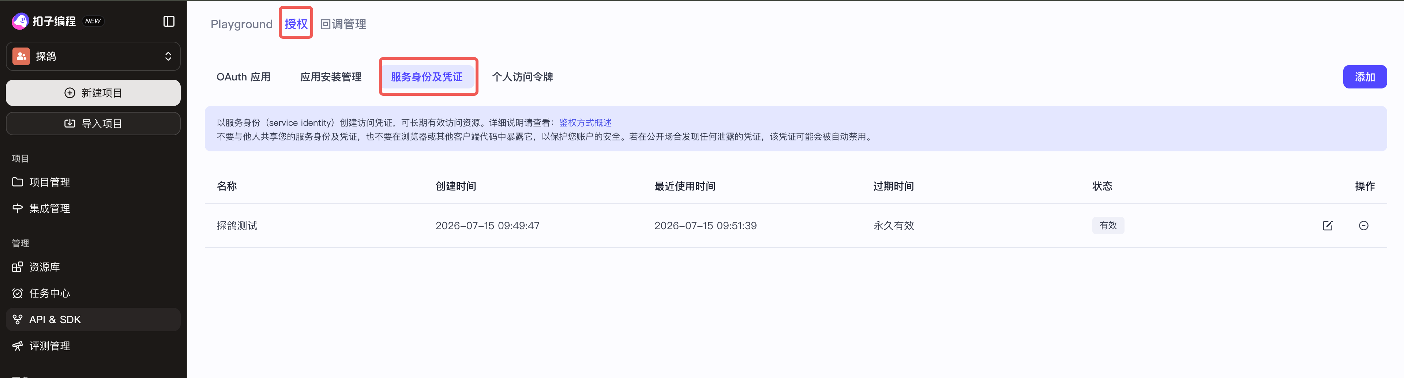Viewport: 1404px width, 378px height.
Task: Switch to the 回调管理 tab
Action: coord(343,24)
